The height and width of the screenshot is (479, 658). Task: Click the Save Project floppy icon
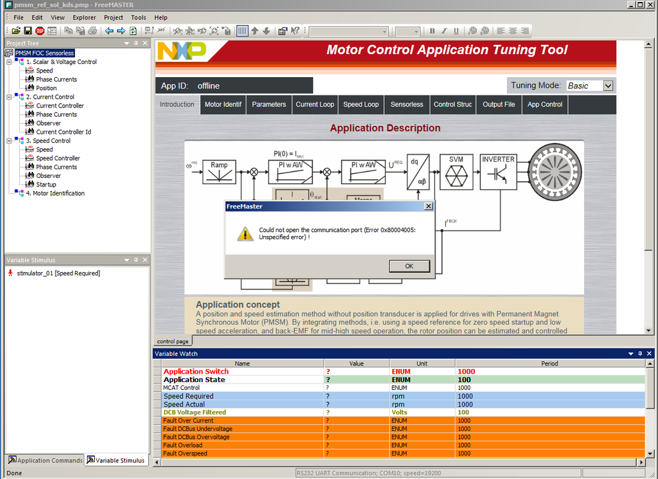(x=28, y=31)
